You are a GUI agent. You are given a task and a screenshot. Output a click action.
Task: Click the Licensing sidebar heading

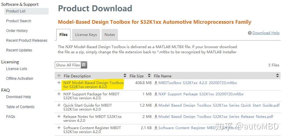coord(10,62)
